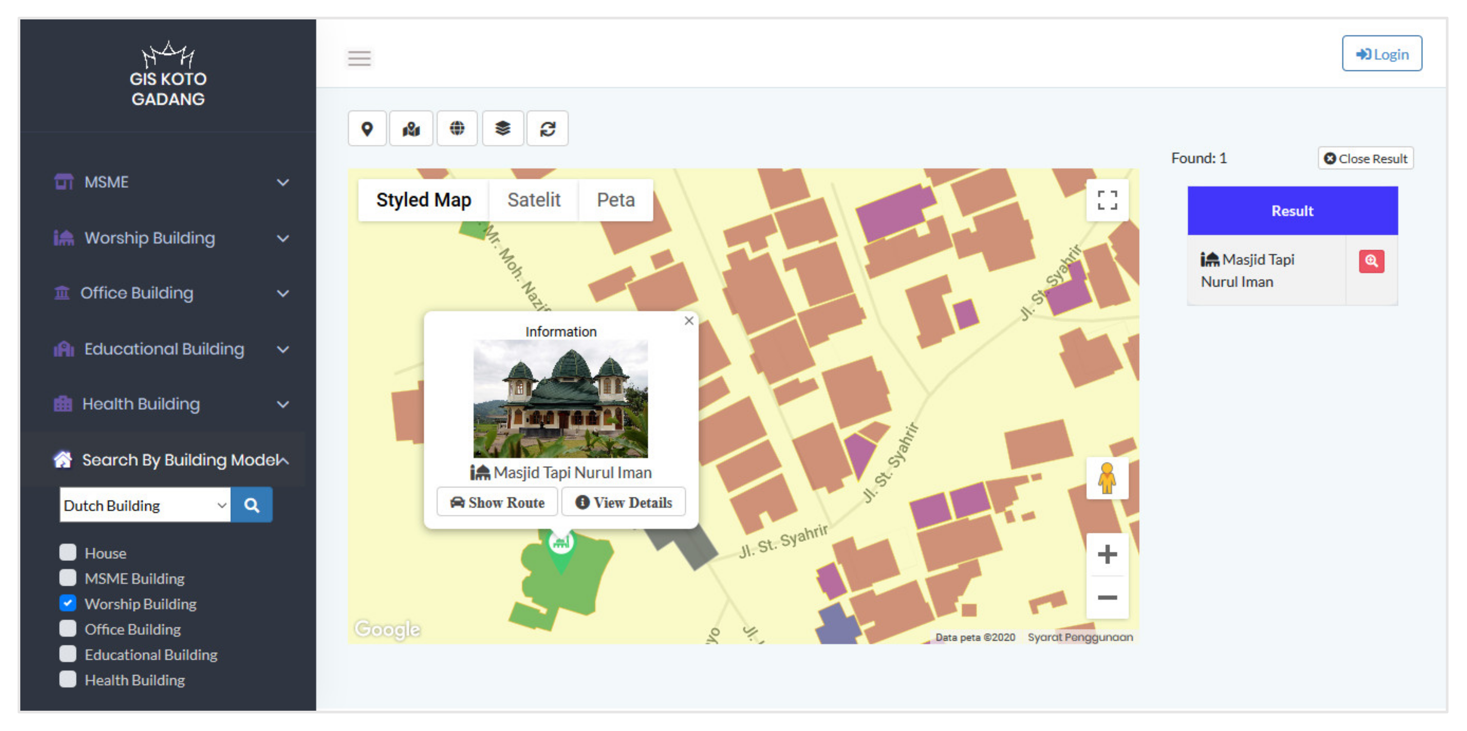
Task: Click the refresh map icon
Action: click(x=547, y=129)
